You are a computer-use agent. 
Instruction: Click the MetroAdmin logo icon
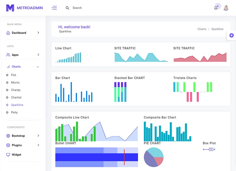pyautogui.click(x=10, y=8)
